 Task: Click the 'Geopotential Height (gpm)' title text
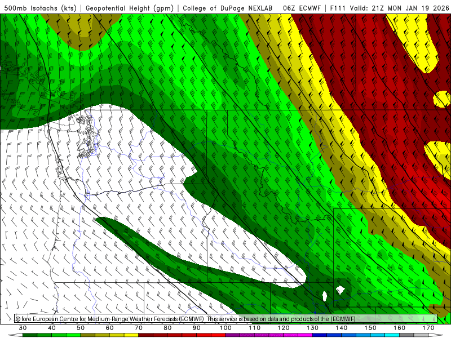pyautogui.click(x=130, y=8)
